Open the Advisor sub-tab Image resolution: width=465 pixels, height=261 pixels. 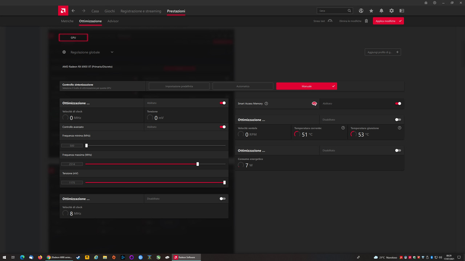pyautogui.click(x=113, y=21)
